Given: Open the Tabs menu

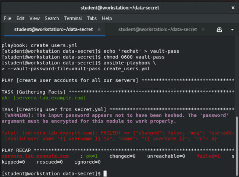Looking at the screenshot, I should (x=92, y=18).
